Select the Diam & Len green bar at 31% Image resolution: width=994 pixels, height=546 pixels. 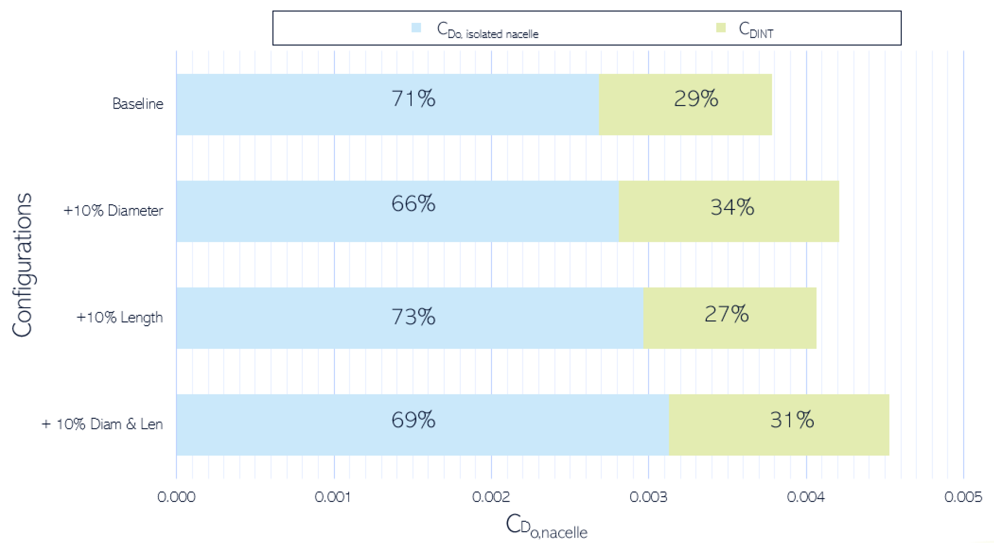[779, 424]
